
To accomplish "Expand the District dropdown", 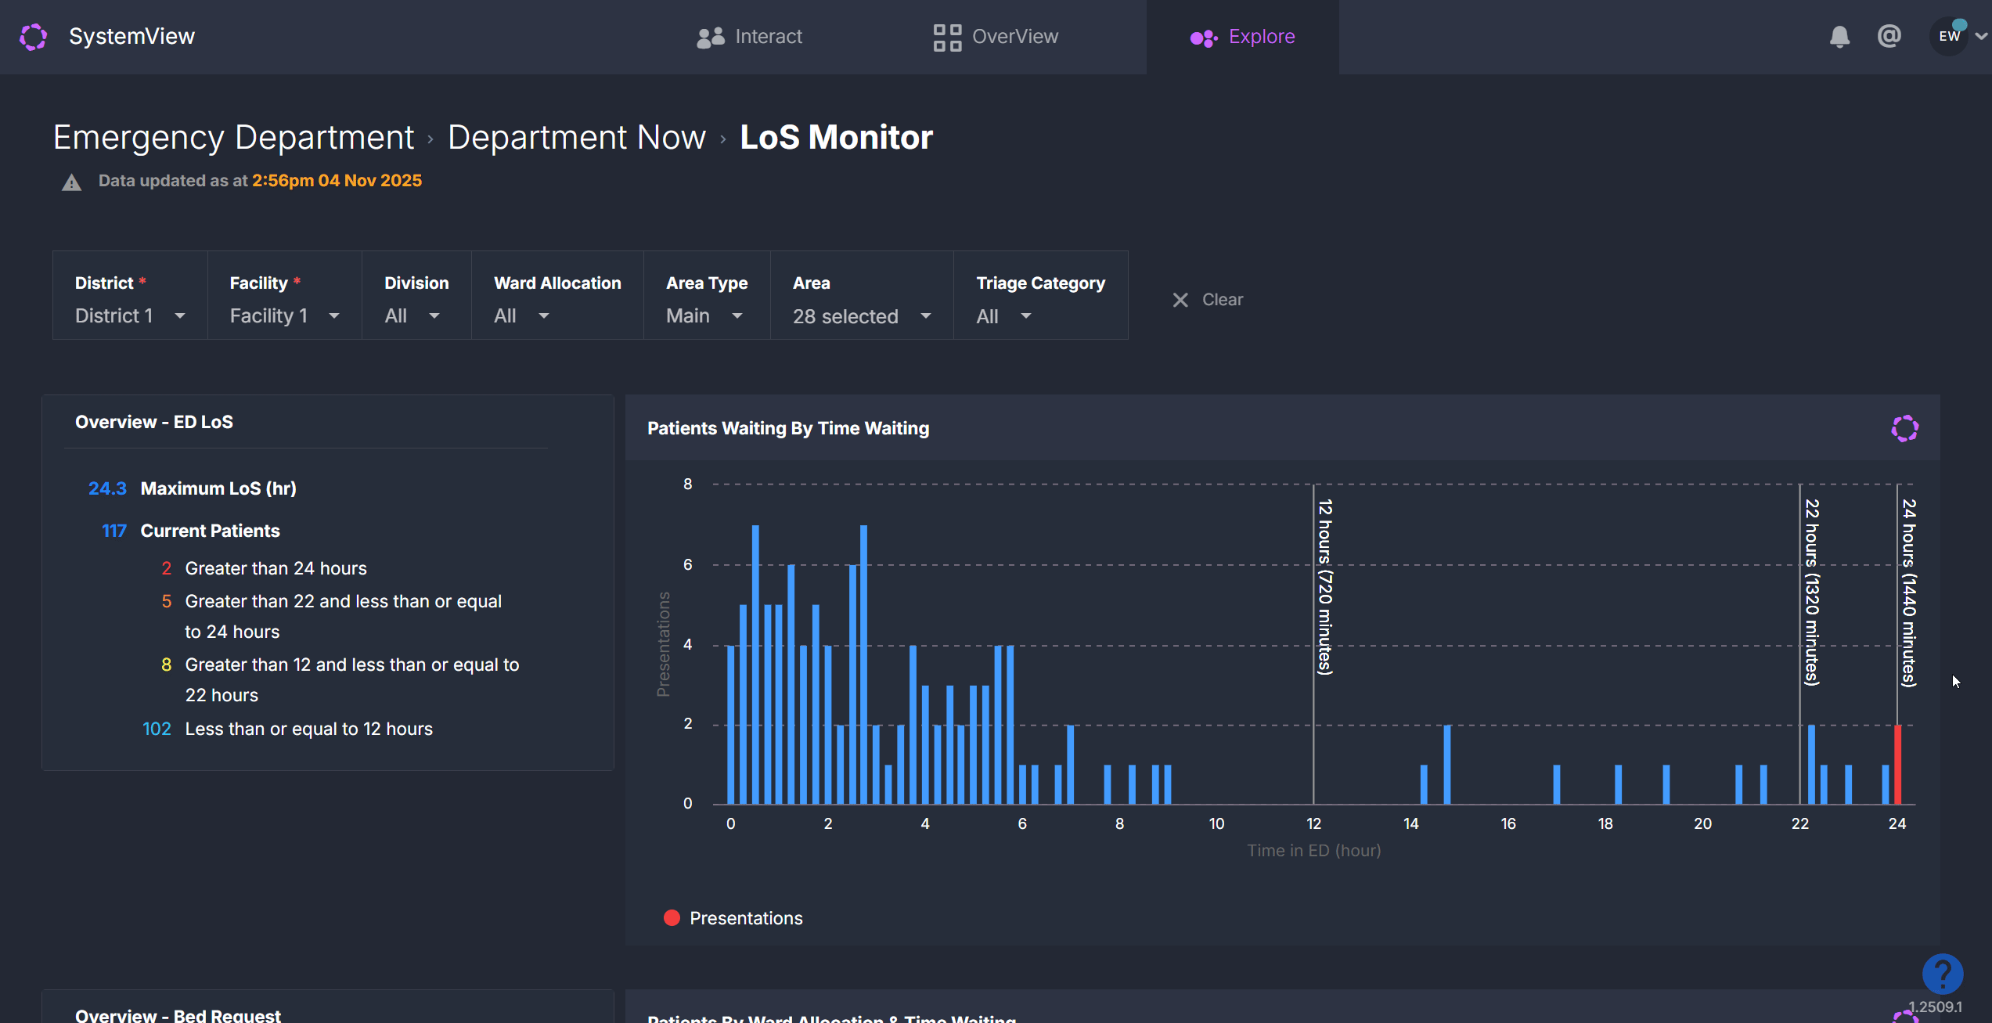I will [x=130, y=316].
